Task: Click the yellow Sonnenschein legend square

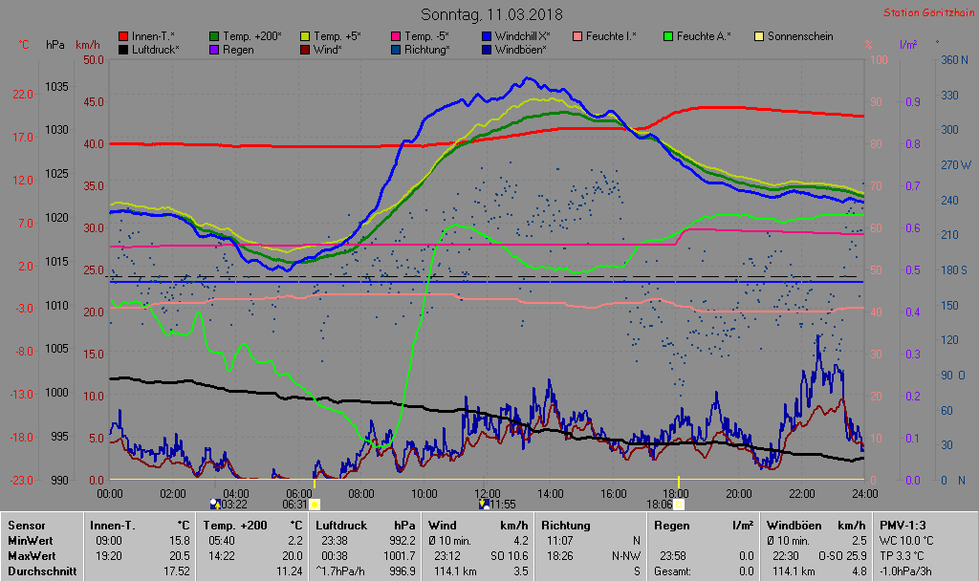Action: click(759, 36)
